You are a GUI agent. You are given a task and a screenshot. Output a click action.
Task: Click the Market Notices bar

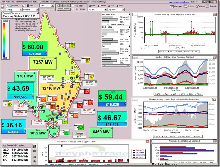164,164
